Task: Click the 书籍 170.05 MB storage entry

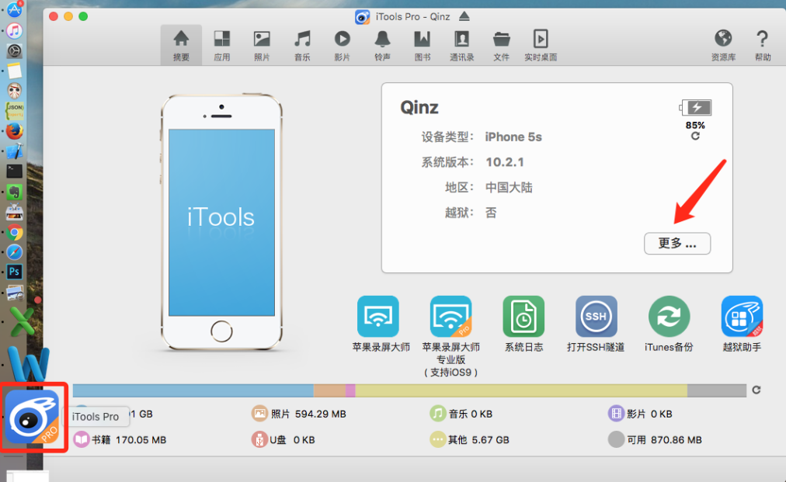Action: point(120,440)
